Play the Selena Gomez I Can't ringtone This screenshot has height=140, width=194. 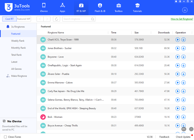point(178,100)
